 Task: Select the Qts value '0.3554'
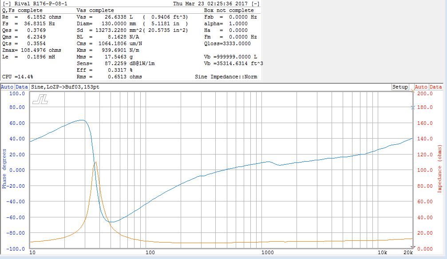click(36, 43)
